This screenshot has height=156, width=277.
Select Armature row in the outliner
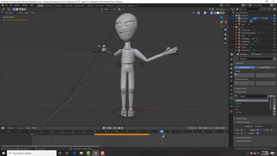pyautogui.click(x=245, y=18)
